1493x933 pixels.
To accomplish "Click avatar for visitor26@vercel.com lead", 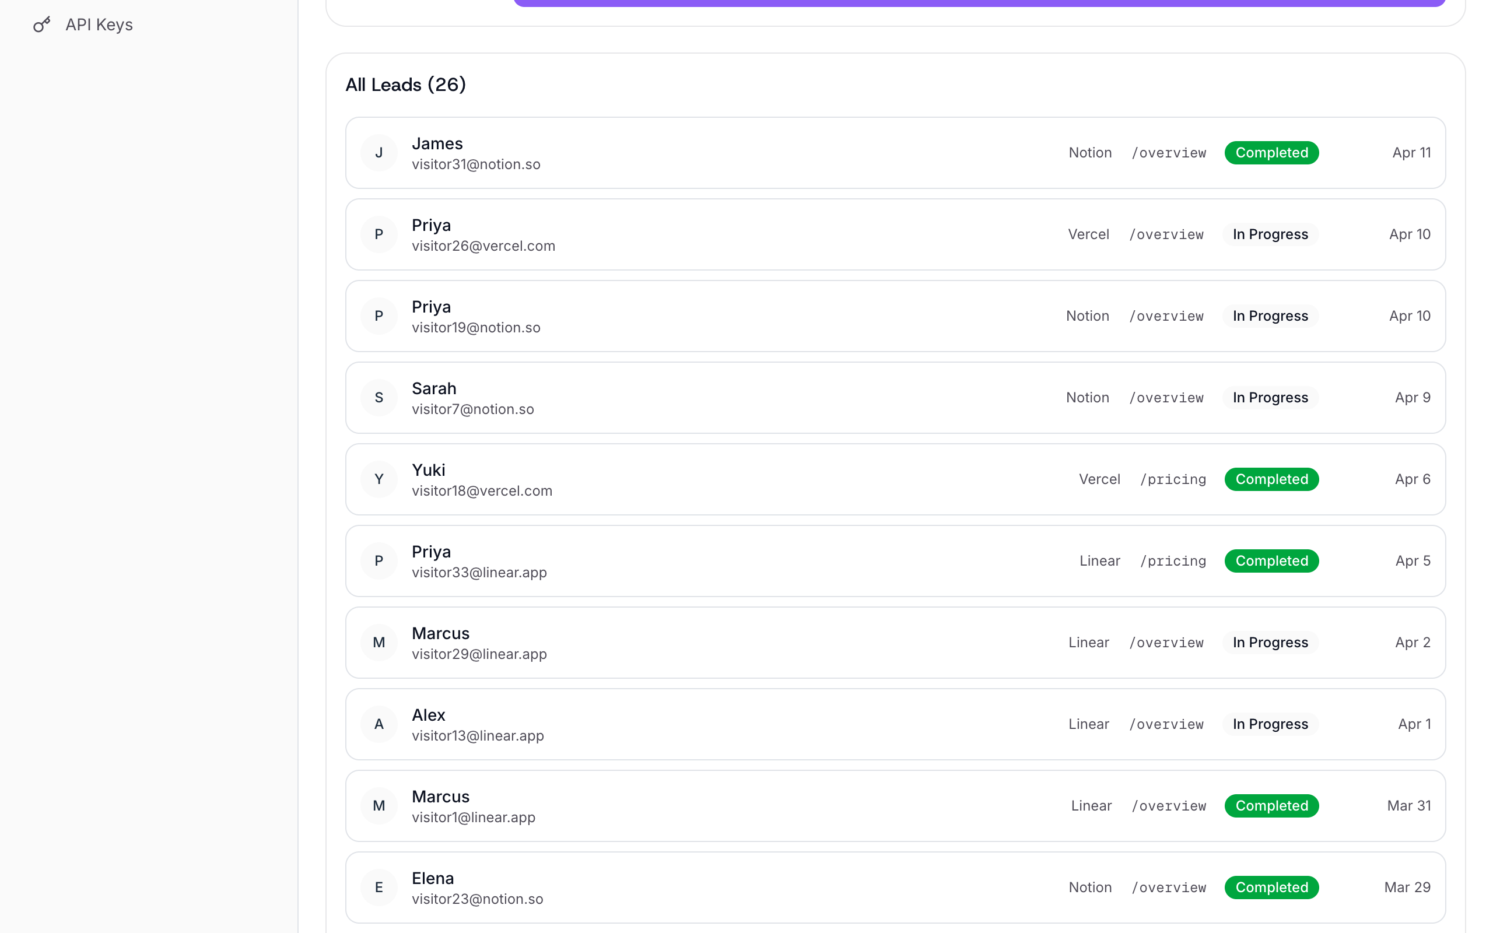I will coord(379,234).
